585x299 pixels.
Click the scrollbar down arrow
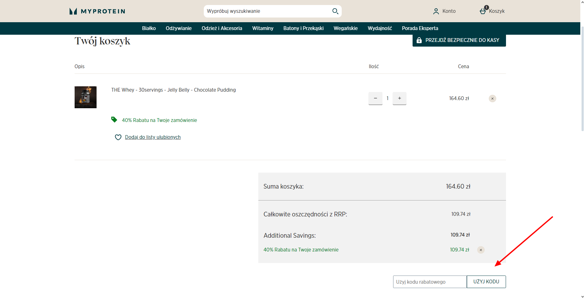tap(582, 296)
